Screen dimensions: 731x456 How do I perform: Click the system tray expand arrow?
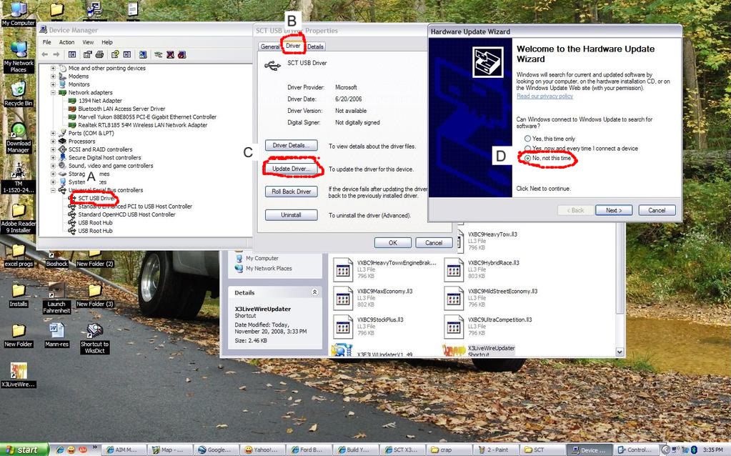click(x=666, y=450)
